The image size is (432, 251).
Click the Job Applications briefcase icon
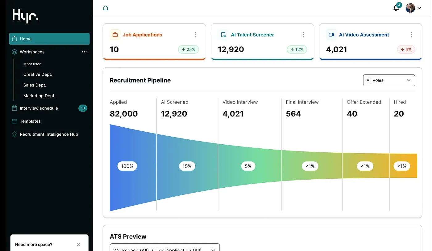coord(115,35)
